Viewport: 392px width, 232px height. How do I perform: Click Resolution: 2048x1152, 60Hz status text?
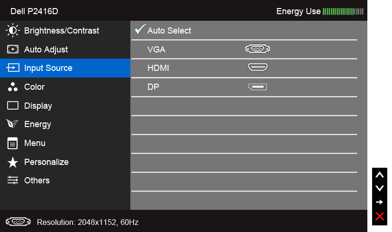(88, 222)
